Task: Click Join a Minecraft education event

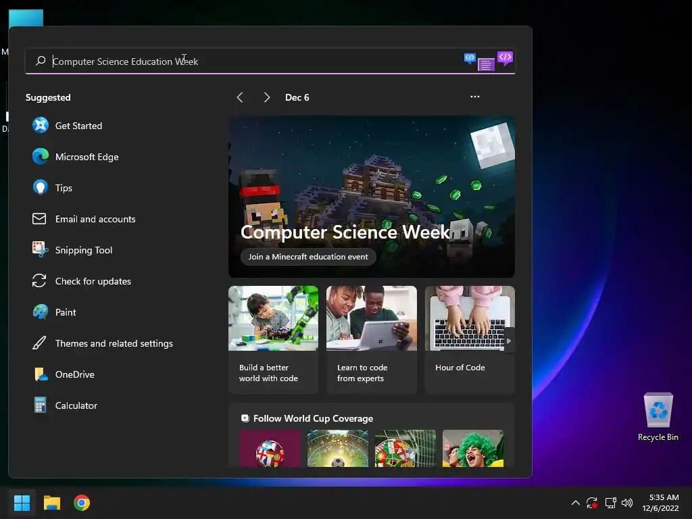Action: click(x=308, y=257)
